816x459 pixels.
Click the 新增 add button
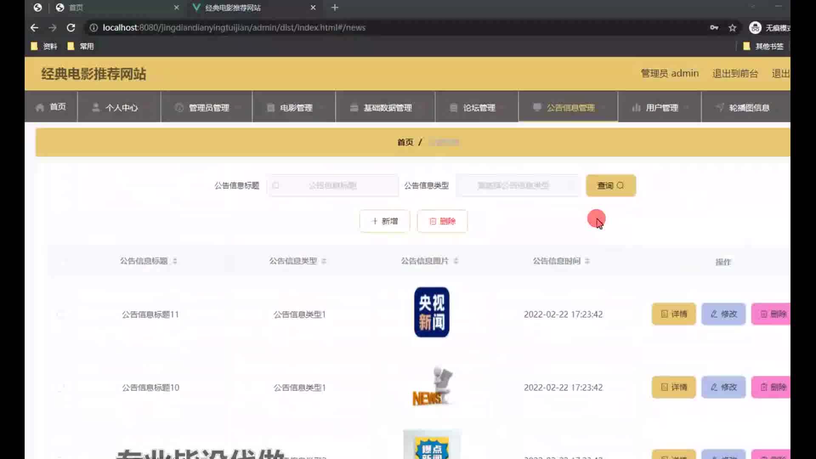pos(385,221)
